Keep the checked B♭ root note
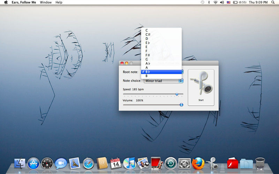The width and height of the screenshot is (279, 174). pyautogui.click(x=161, y=72)
